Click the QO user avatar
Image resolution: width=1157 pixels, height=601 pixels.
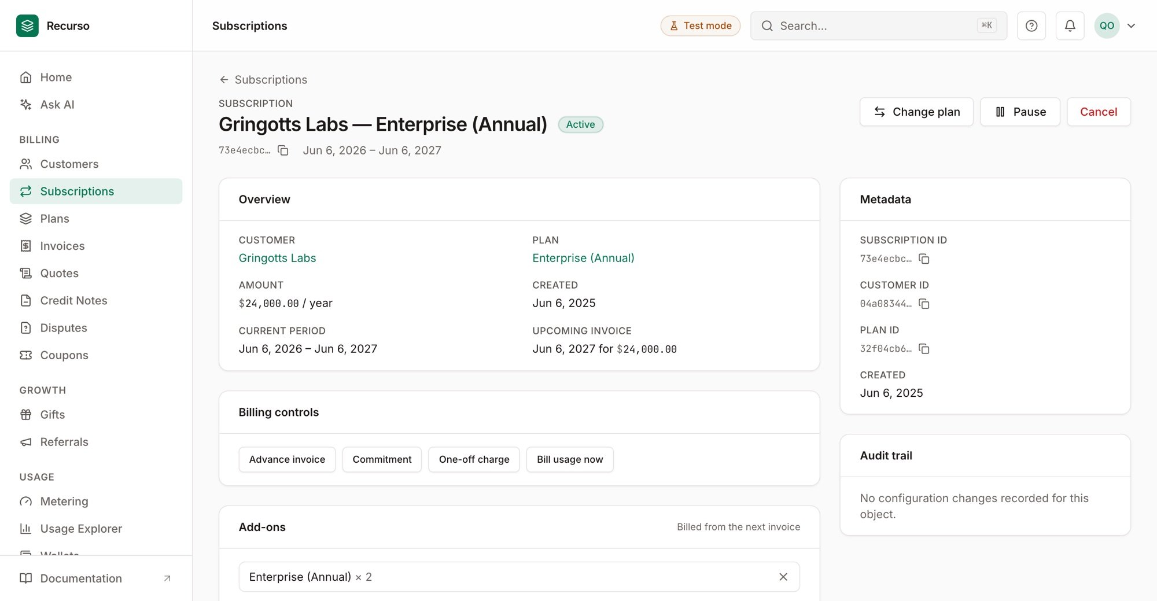pos(1107,25)
